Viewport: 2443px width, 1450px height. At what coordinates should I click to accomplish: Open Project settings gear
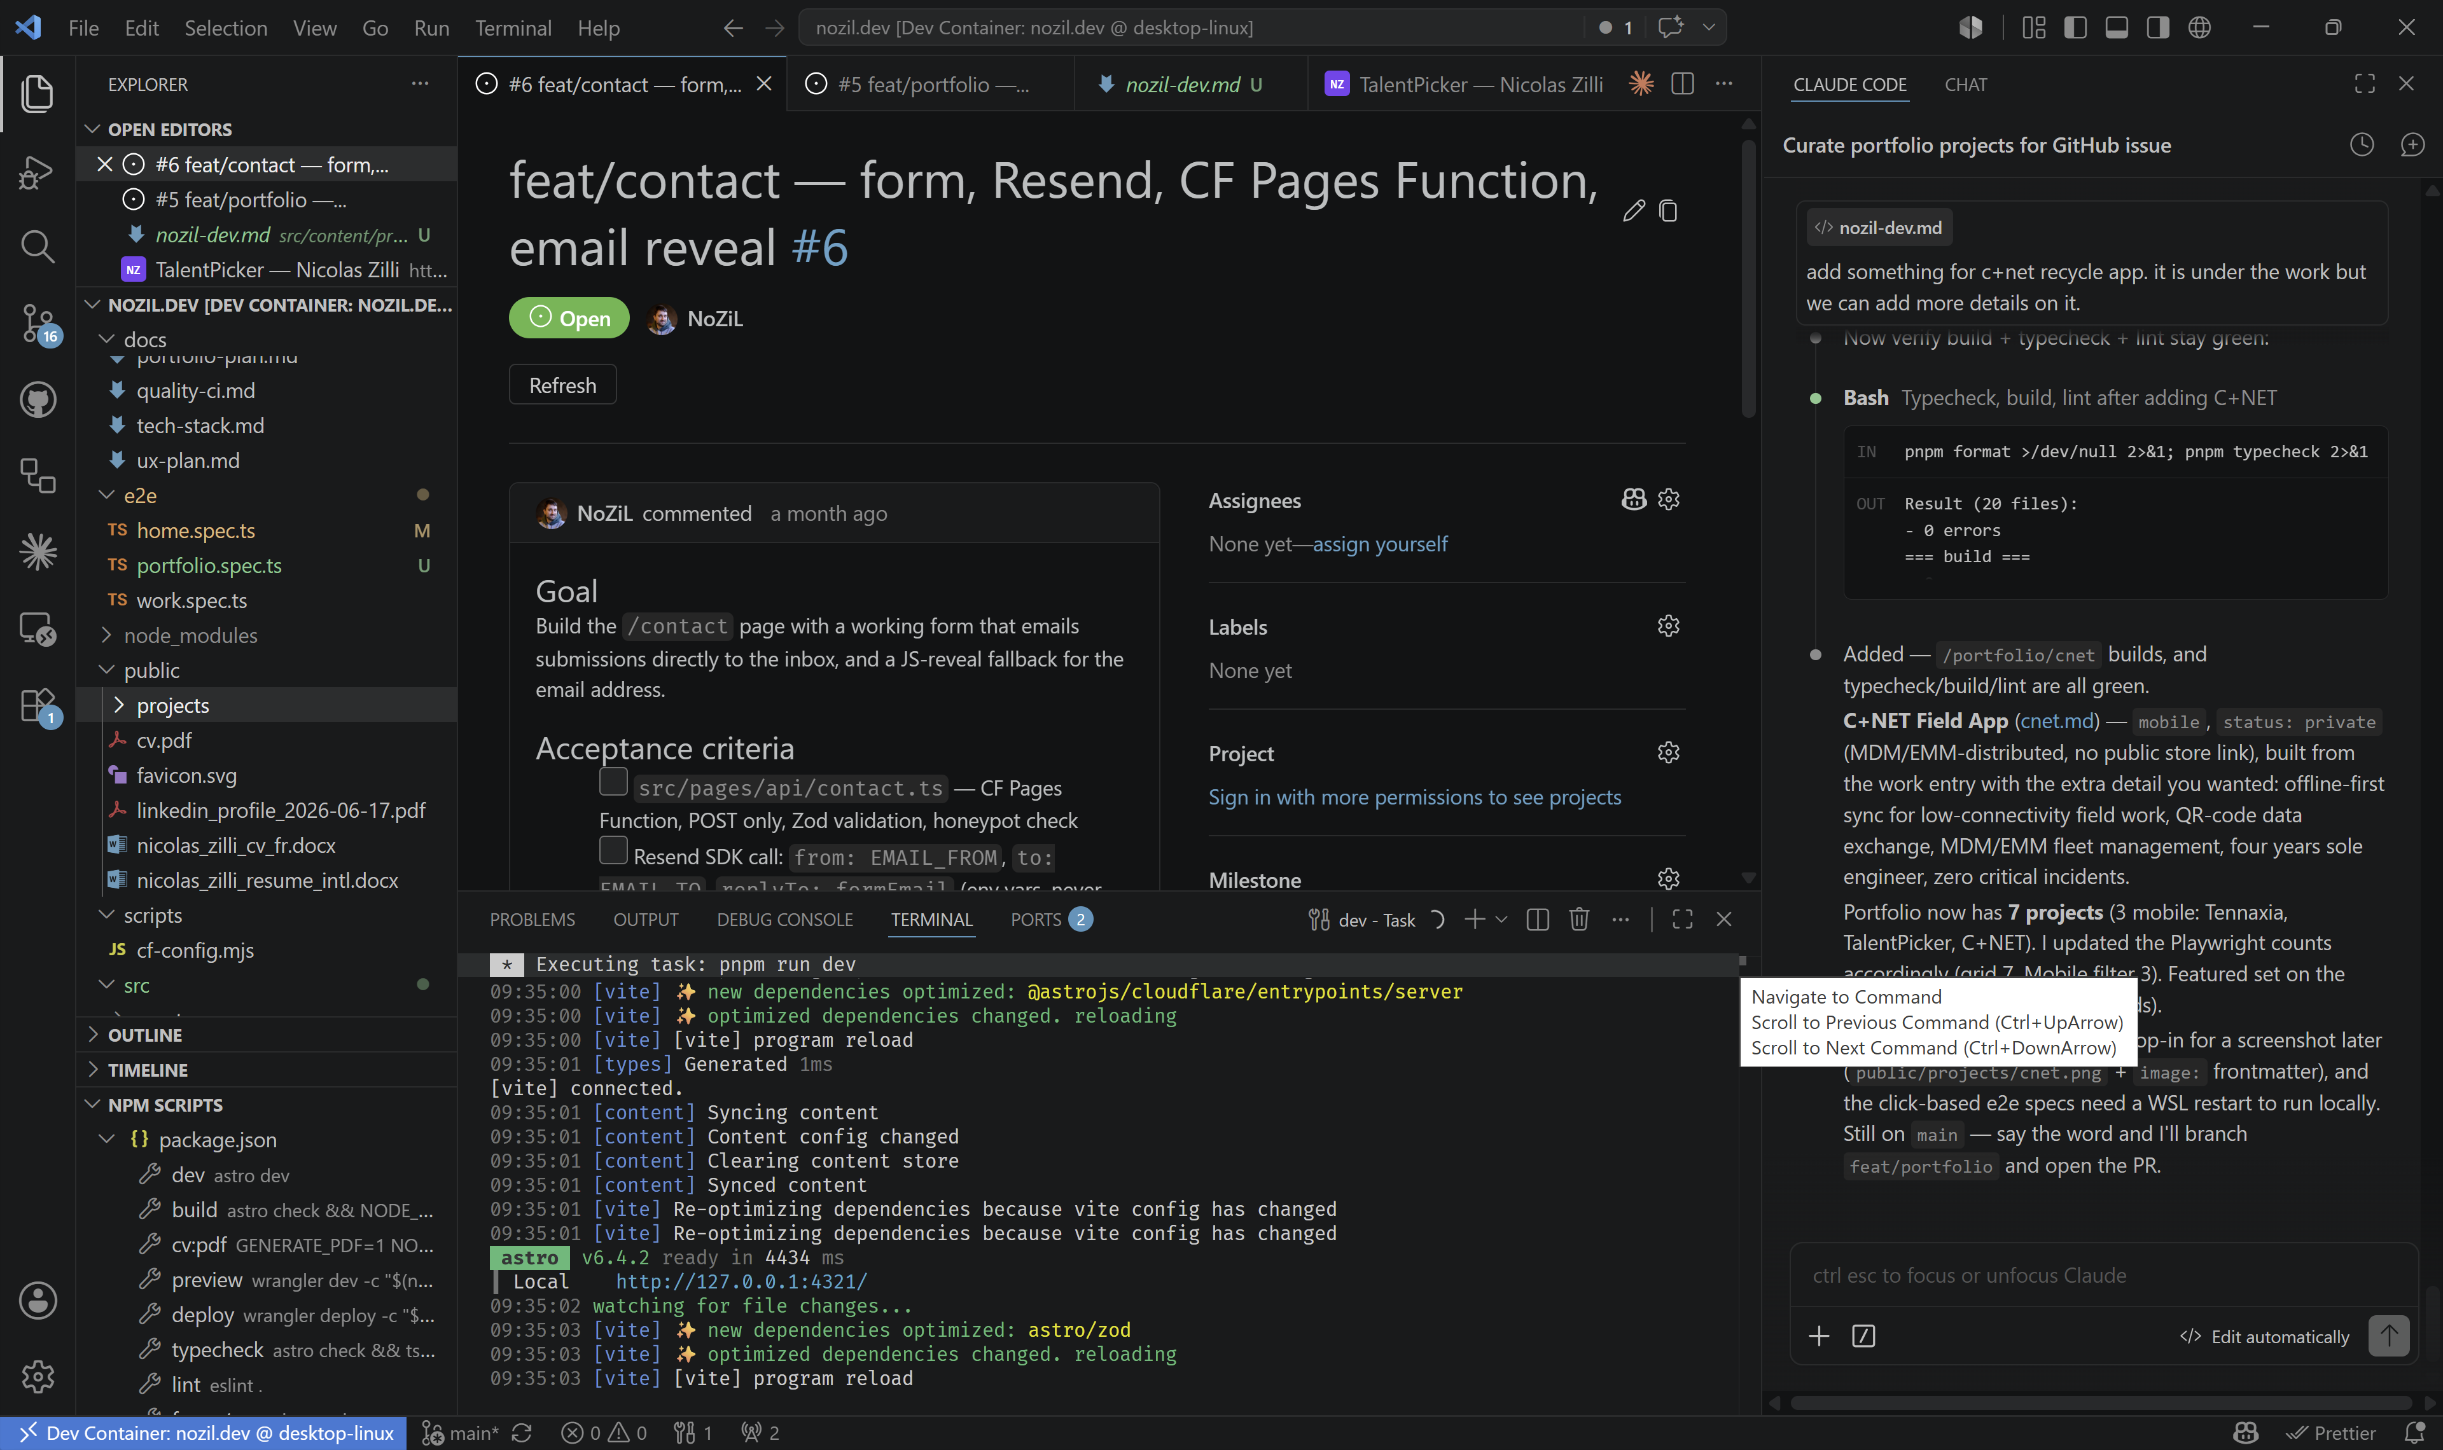(1668, 752)
